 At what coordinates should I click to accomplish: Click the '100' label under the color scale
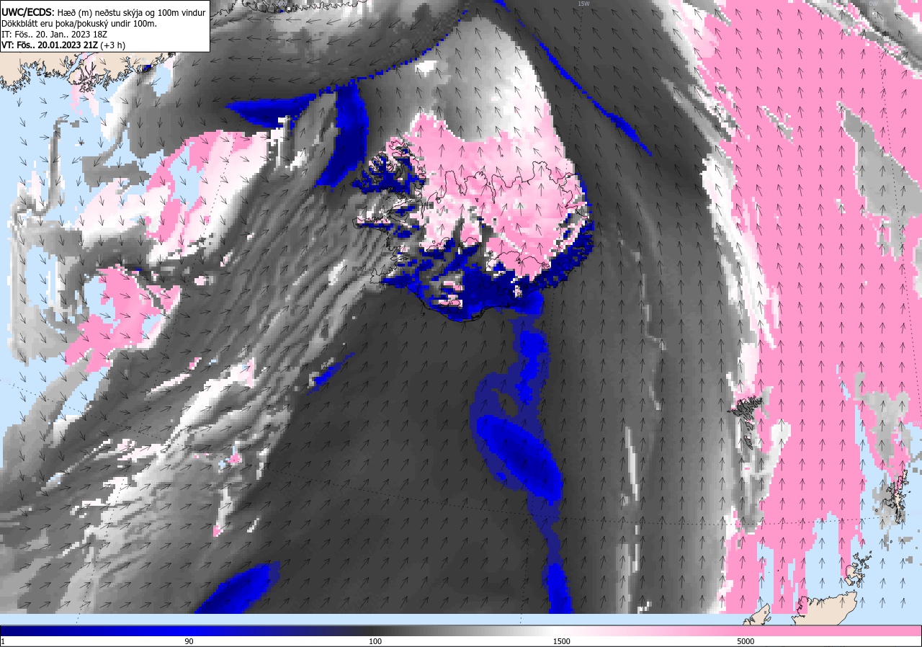click(375, 641)
